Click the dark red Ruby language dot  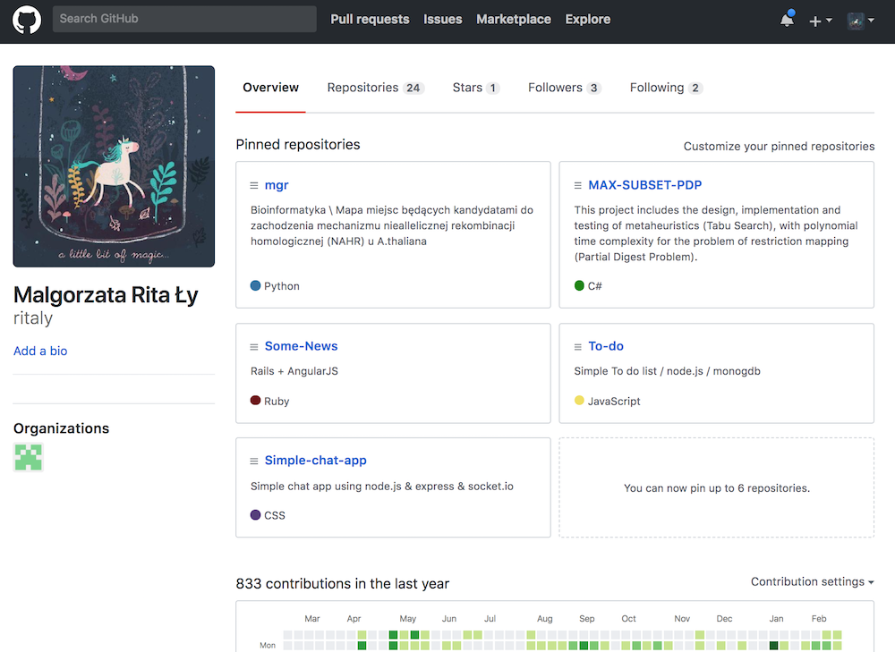tap(256, 401)
